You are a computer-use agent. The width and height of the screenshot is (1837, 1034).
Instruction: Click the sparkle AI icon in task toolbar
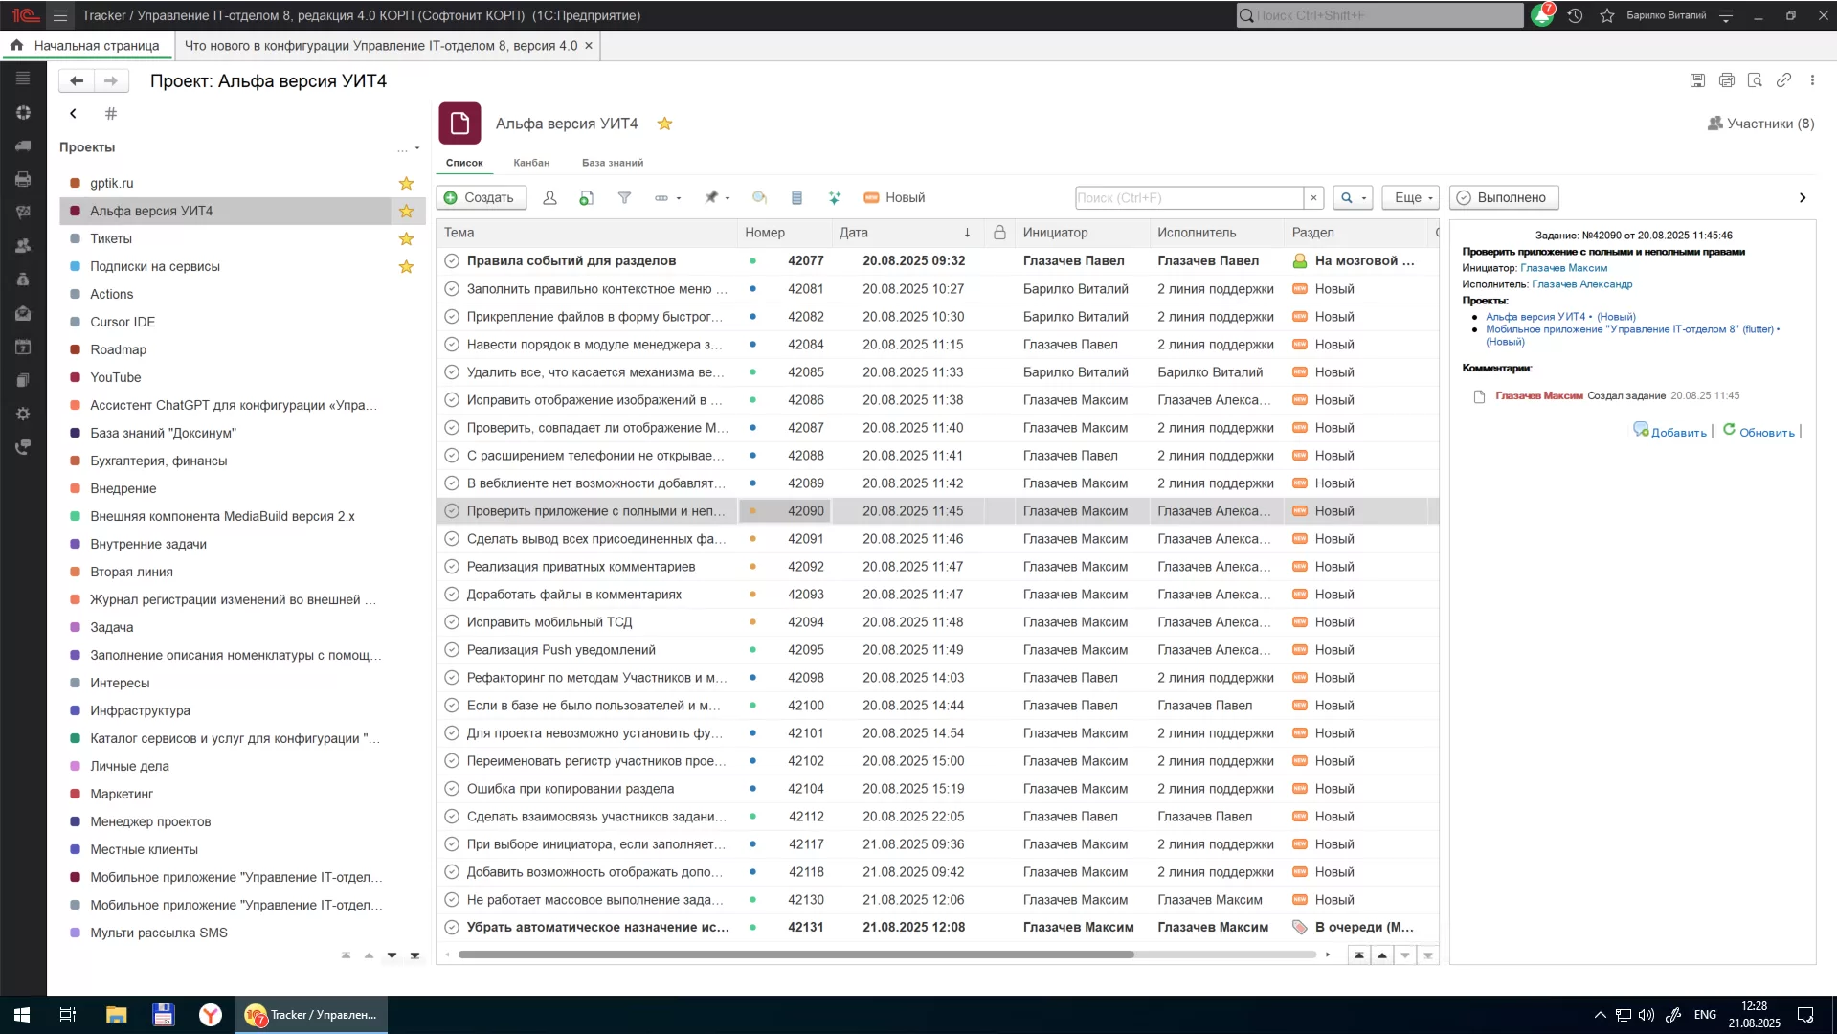coord(834,197)
